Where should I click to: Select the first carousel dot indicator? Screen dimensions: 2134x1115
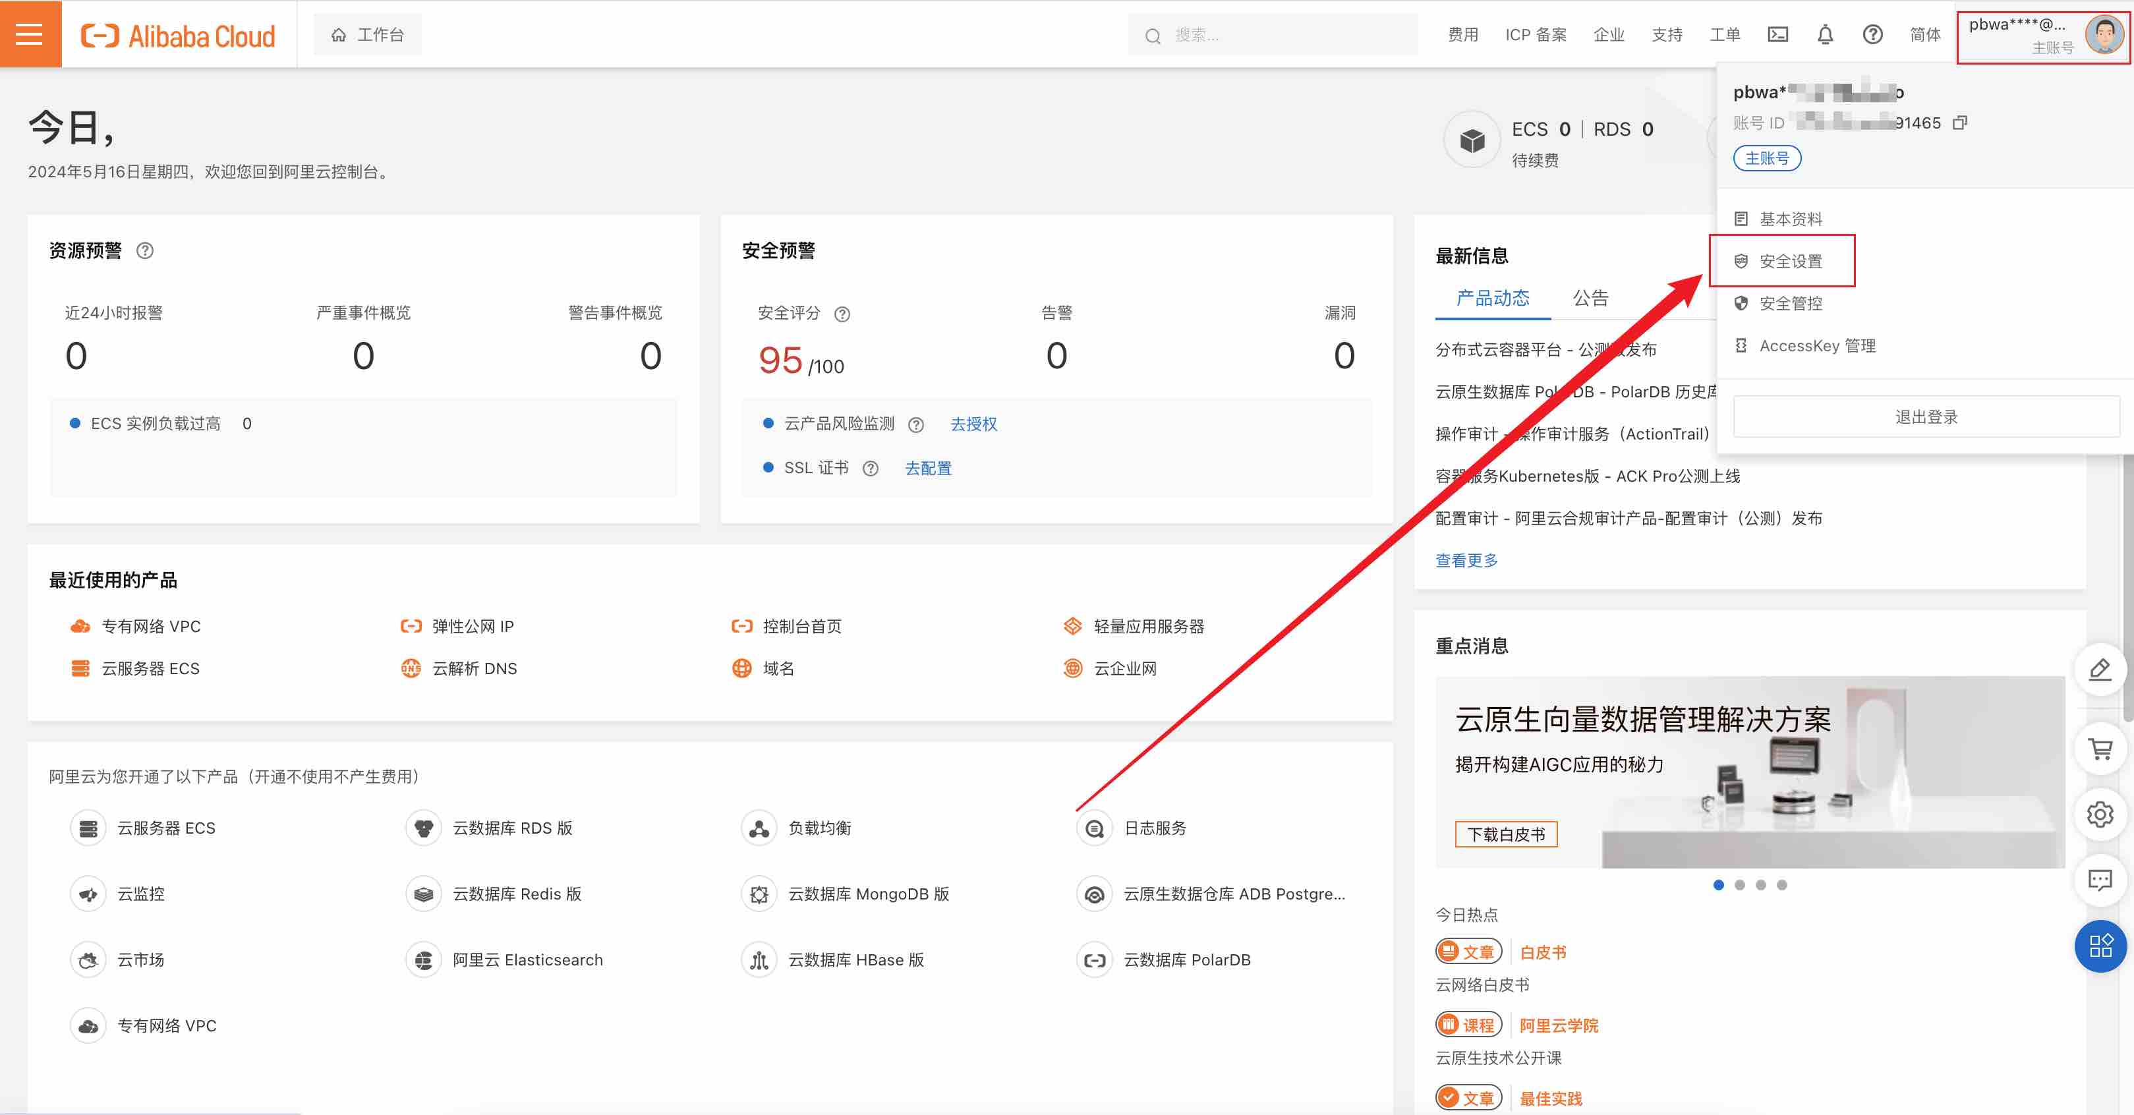coord(1718,885)
